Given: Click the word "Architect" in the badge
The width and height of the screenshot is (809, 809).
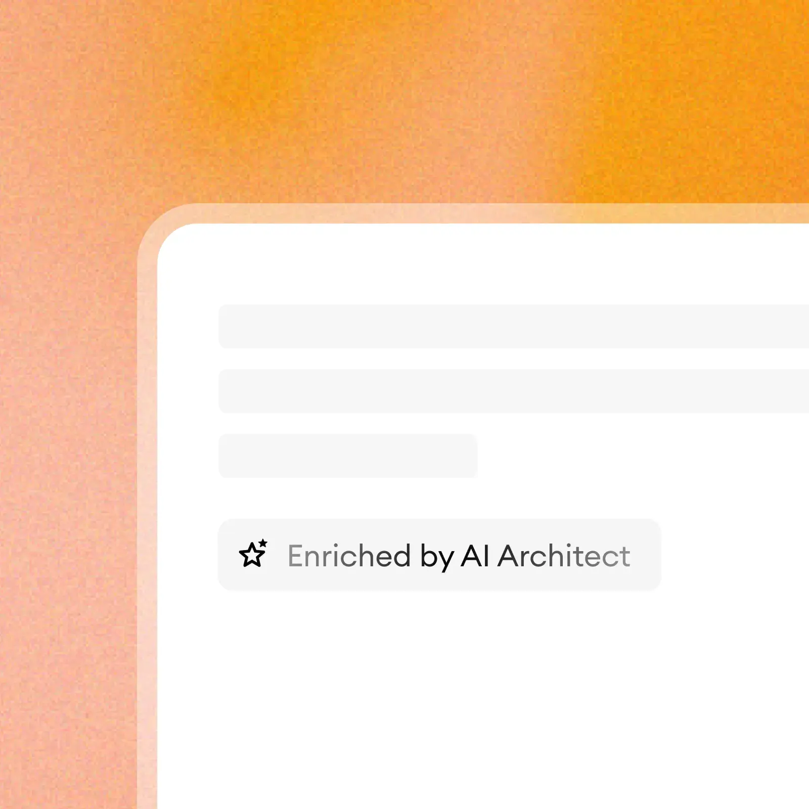Looking at the screenshot, I should pos(564,556).
